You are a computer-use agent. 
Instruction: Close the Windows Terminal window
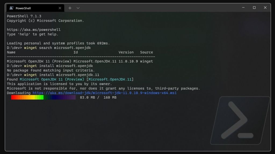pos(265,7)
